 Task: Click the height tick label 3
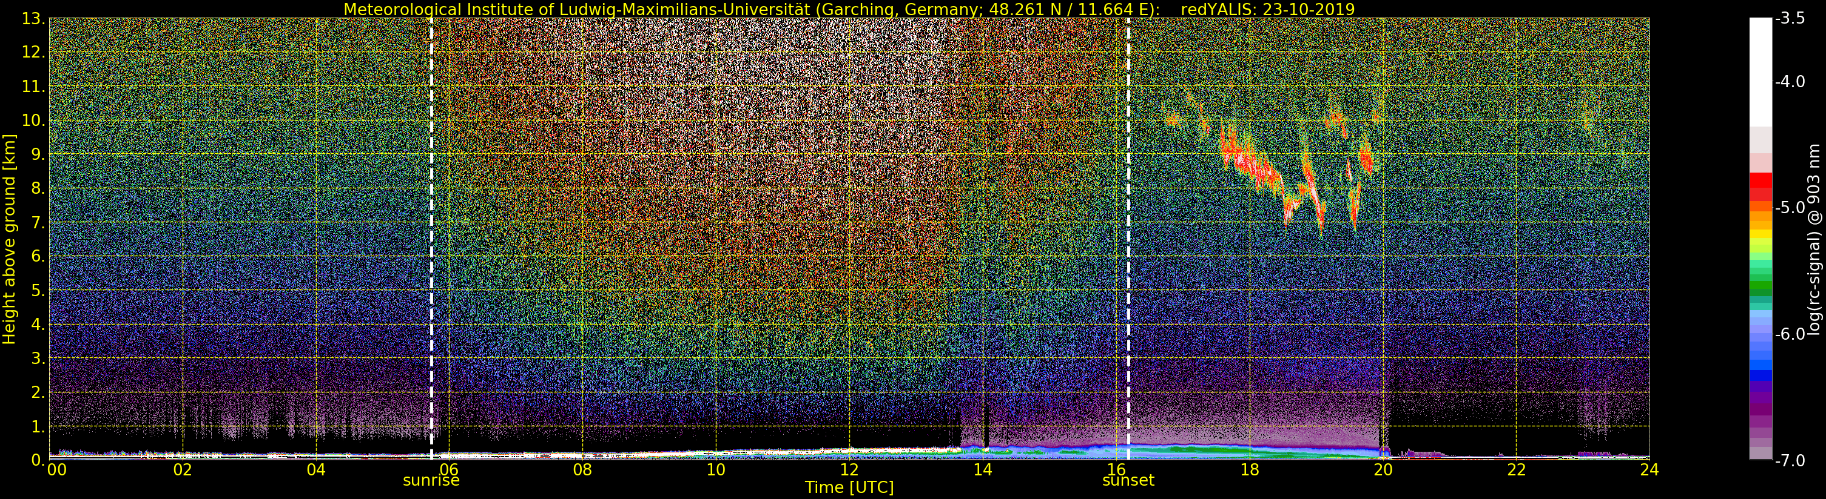38,358
